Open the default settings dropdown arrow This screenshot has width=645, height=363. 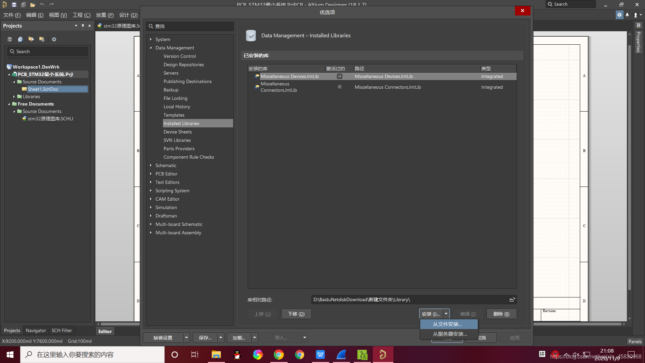(186, 337)
